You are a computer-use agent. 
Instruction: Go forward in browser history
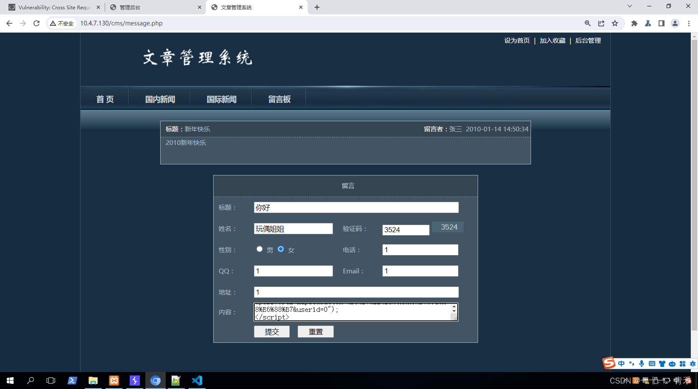(x=23, y=23)
